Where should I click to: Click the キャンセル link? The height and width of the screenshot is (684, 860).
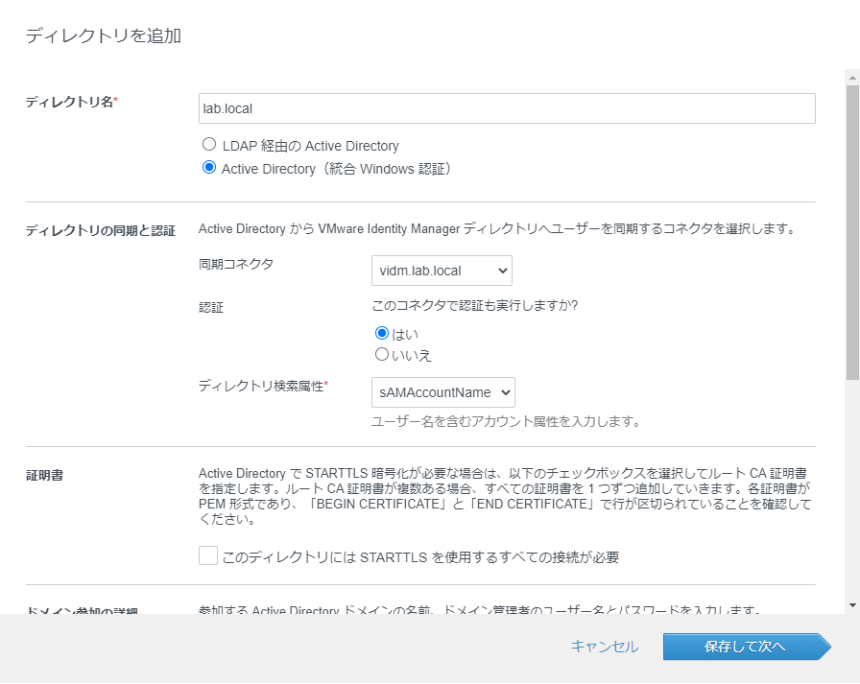[606, 647]
